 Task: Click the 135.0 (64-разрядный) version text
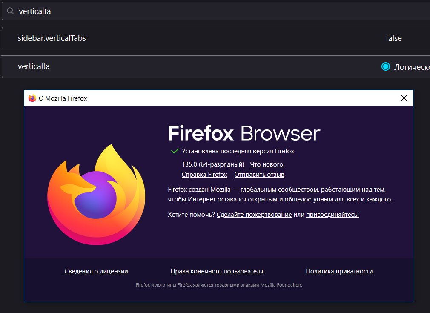click(213, 164)
